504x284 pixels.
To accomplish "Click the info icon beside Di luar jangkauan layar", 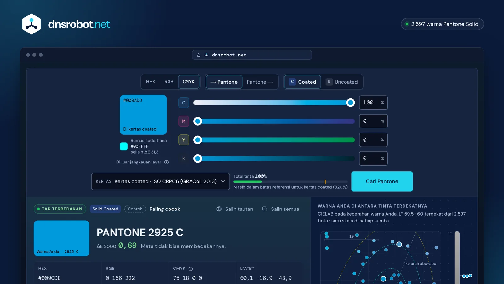I will pyautogui.click(x=167, y=162).
